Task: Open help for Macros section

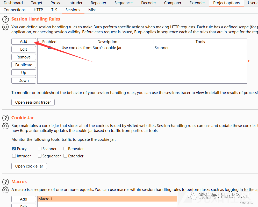Action: [x=5, y=182]
